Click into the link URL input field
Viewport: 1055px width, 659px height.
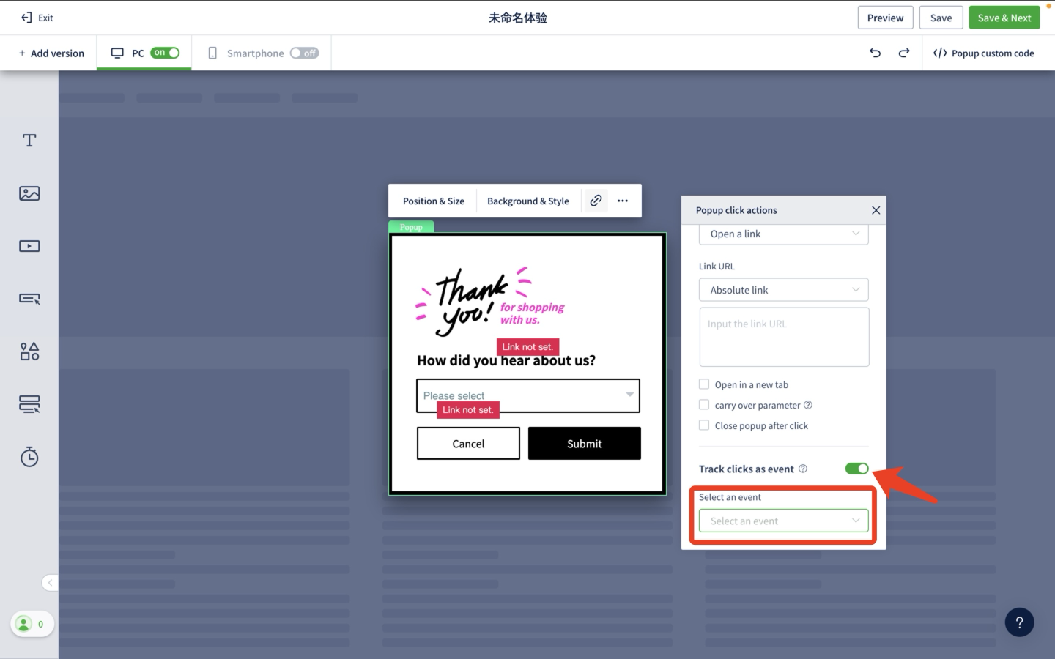(x=784, y=337)
